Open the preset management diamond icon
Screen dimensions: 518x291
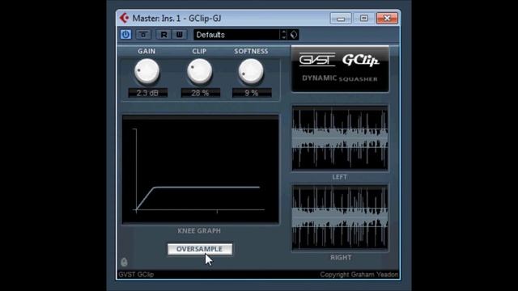coord(293,35)
